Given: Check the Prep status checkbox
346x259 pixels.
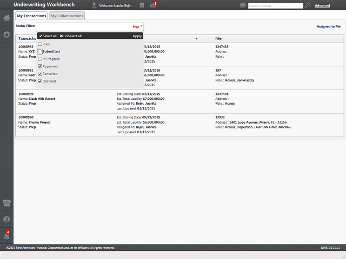Looking at the screenshot, I should pyautogui.click(x=40, y=44).
